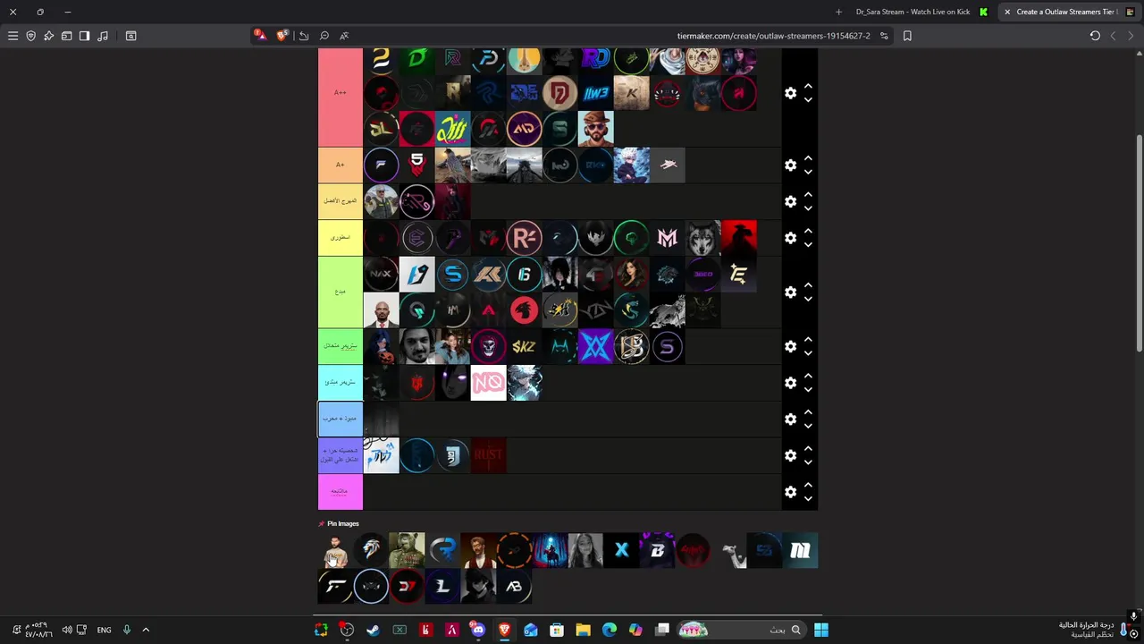
Task: Select the bald man in suit thumbnail
Action: click(381, 310)
